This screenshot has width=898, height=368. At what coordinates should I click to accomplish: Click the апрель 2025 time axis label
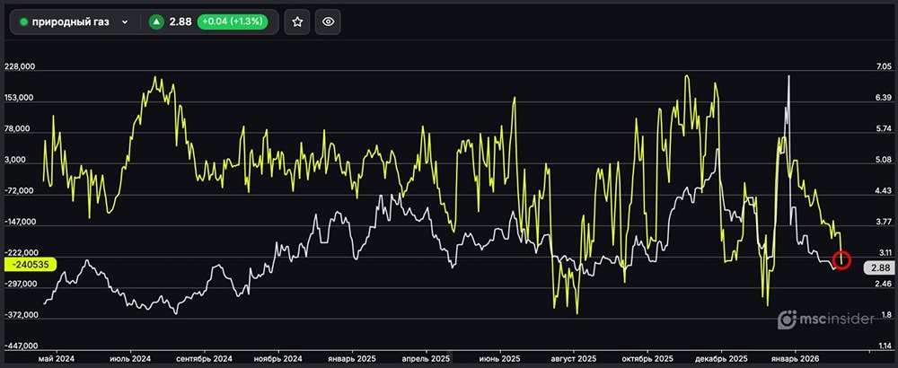pos(425,359)
